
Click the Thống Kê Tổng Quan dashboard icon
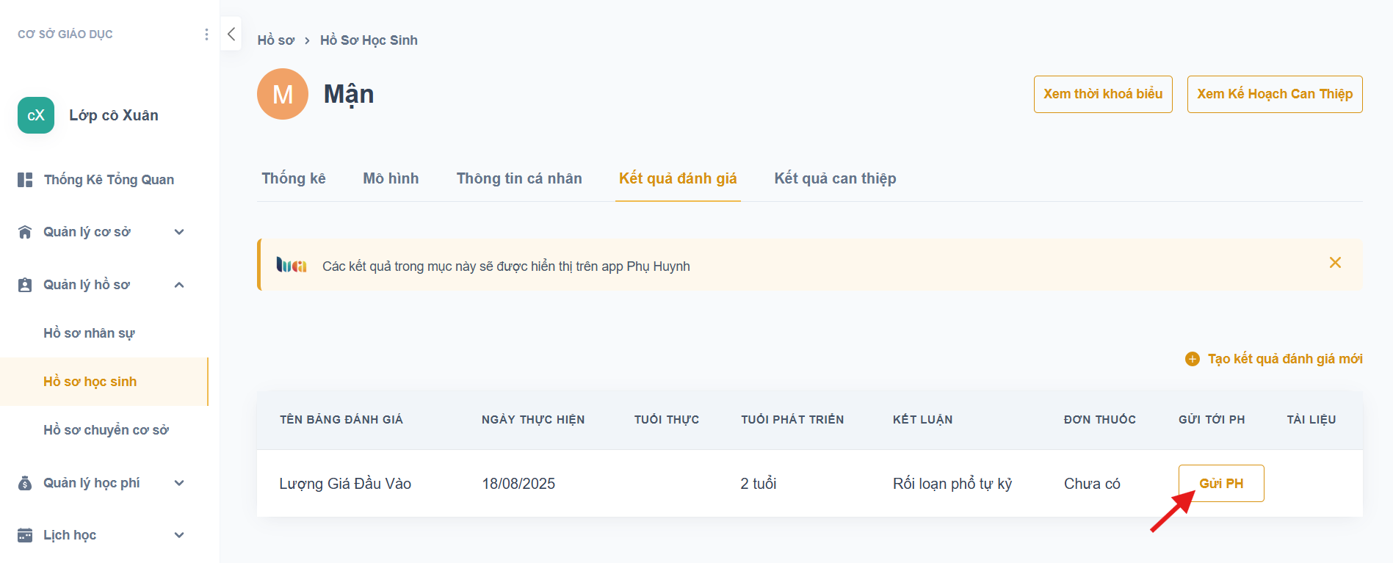(x=25, y=180)
